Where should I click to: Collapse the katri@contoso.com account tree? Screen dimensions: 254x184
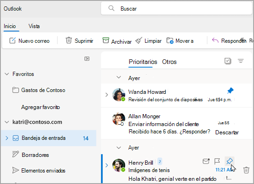click(7, 122)
